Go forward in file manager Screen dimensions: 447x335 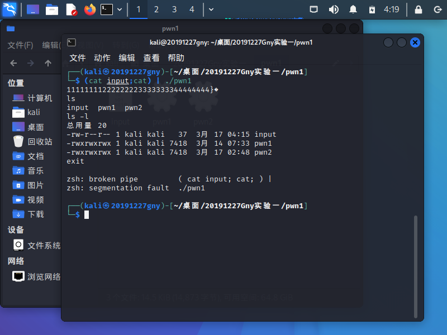[31, 63]
